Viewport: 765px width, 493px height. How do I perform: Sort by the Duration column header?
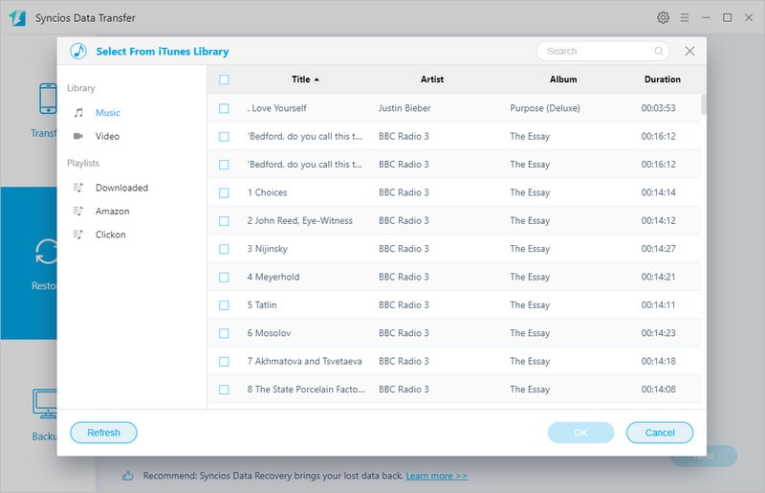(x=662, y=79)
